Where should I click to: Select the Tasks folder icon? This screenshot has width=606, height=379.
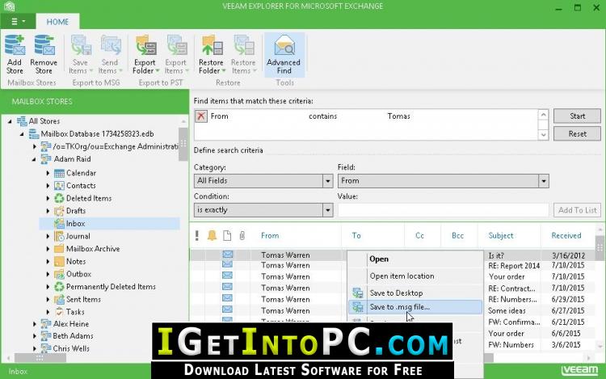tap(59, 312)
